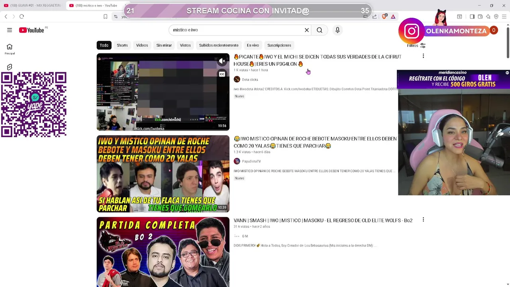Viewport: 510px width, 287px height.
Task: Select the Subidos recientemente chip
Action: click(x=219, y=45)
